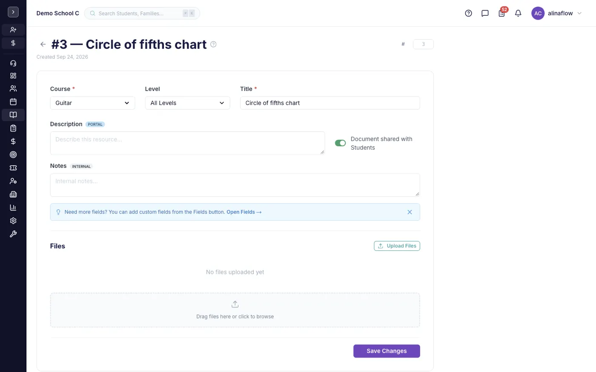The width and height of the screenshot is (596, 372).
Task: Click the drag files here drop zone
Action: click(235, 310)
